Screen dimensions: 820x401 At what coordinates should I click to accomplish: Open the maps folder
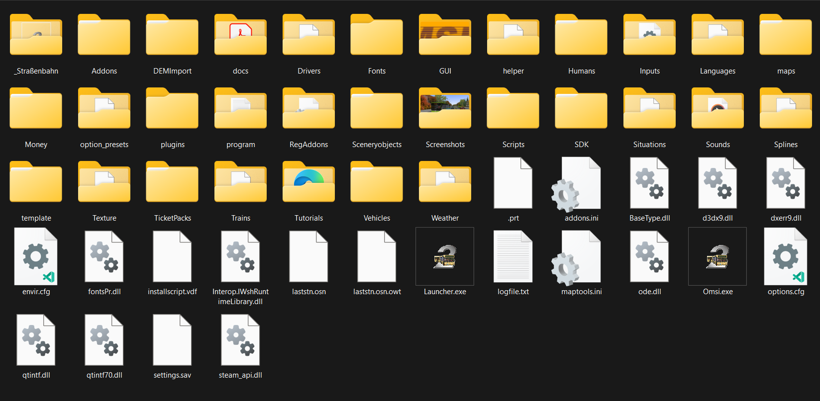(x=786, y=35)
